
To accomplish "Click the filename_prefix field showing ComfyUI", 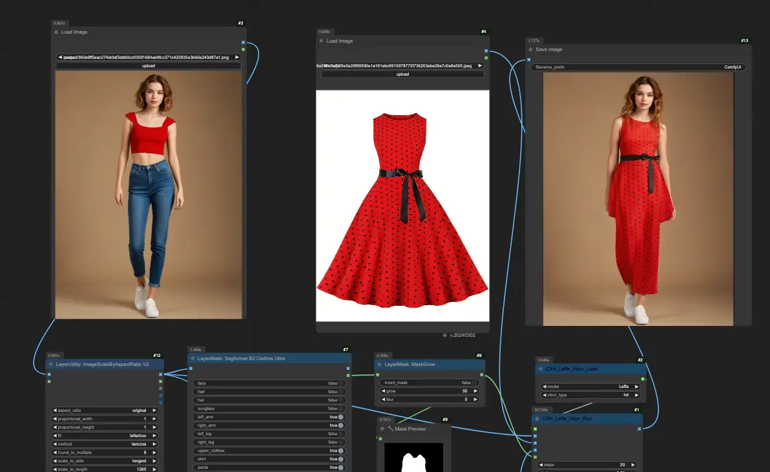I will (638, 67).
